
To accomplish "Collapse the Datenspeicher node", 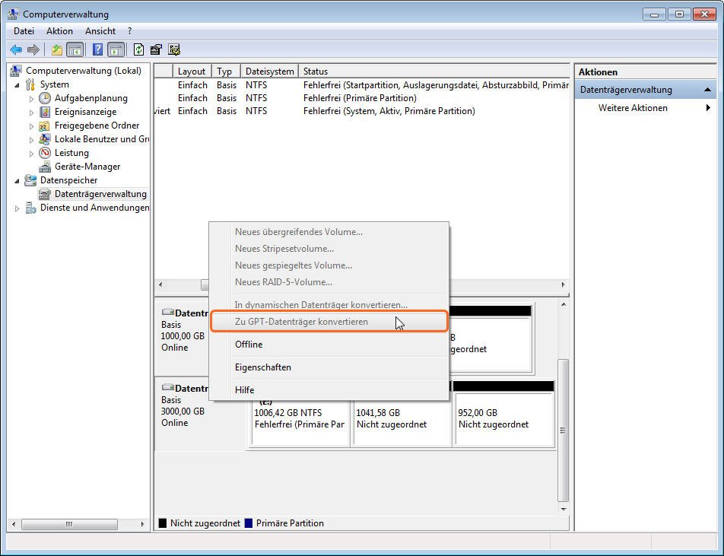I will coord(17,181).
